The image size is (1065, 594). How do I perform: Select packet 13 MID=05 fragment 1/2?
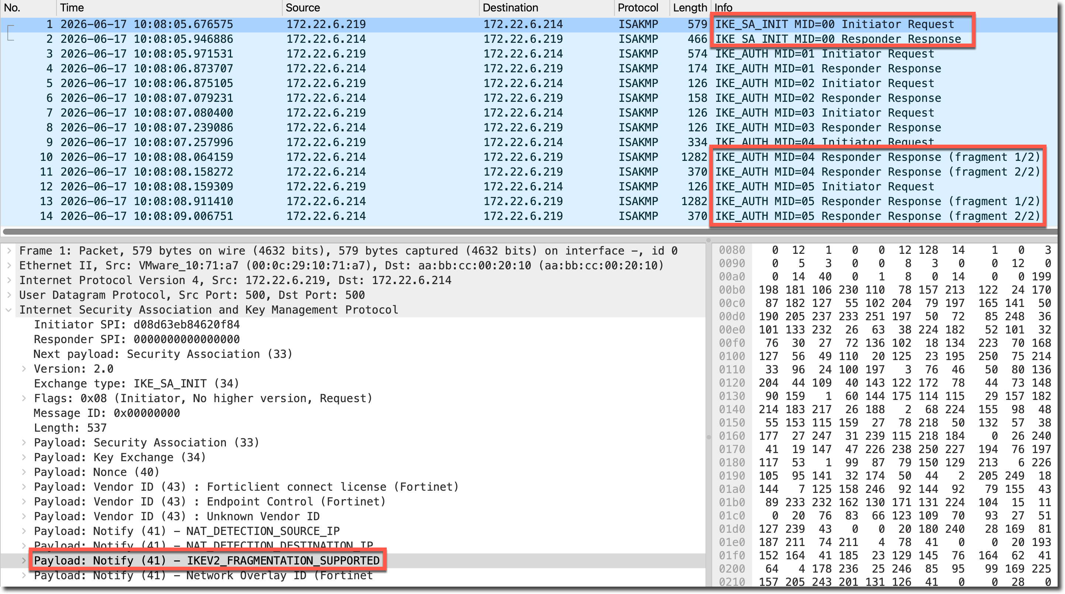pos(529,201)
